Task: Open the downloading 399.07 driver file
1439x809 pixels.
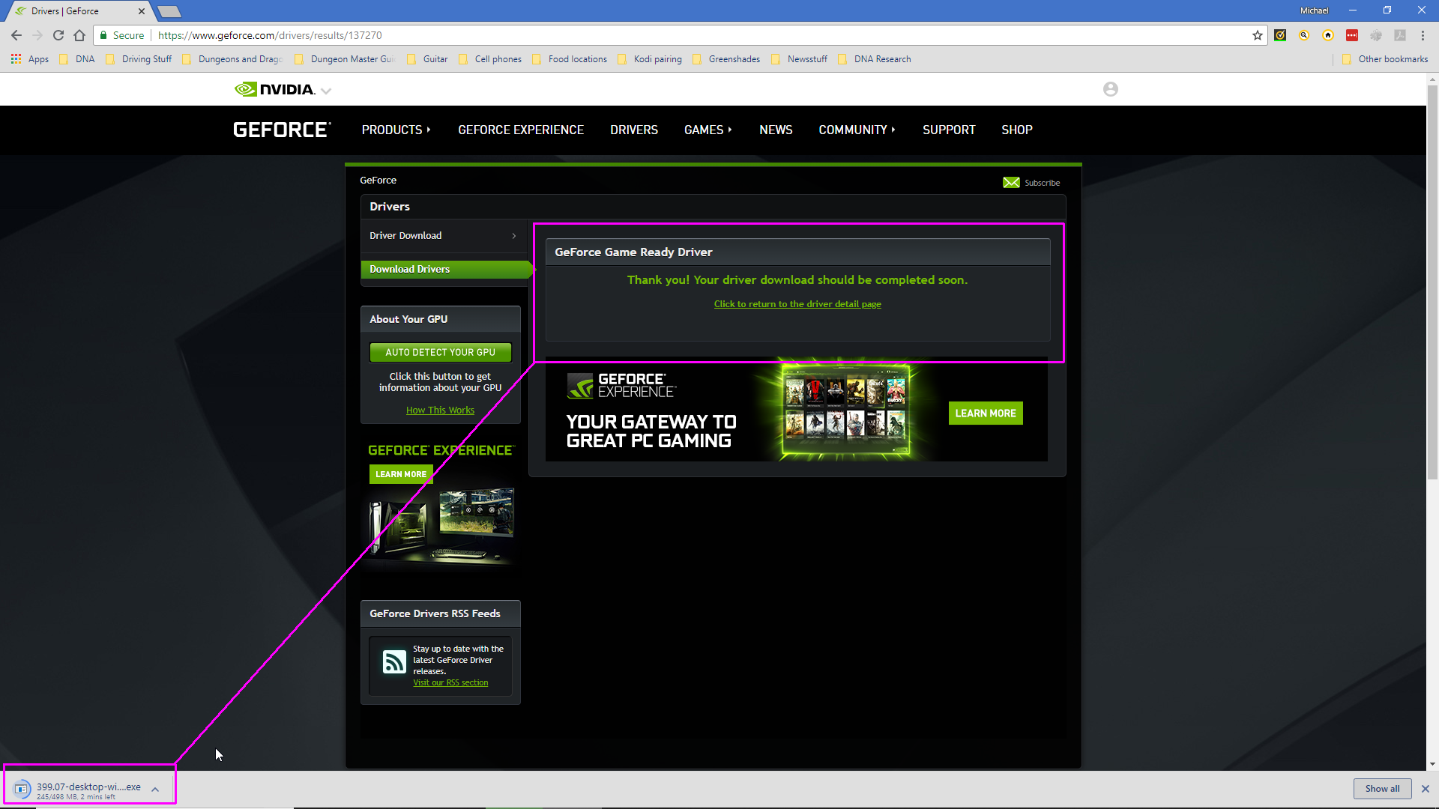Action: click(x=79, y=790)
